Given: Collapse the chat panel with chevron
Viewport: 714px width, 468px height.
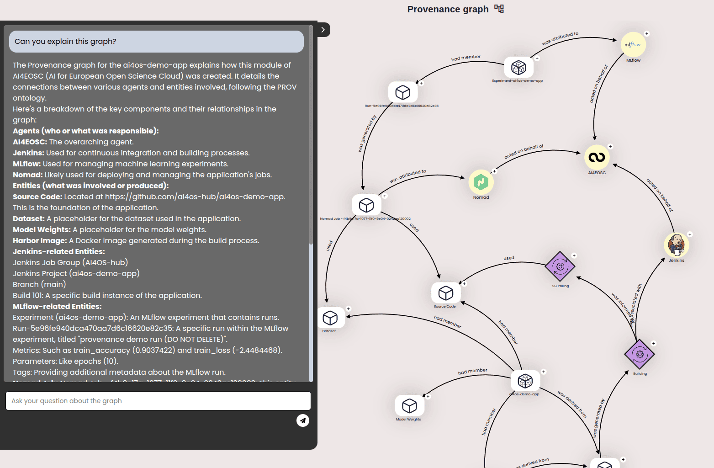Looking at the screenshot, I should coord(323,30).
